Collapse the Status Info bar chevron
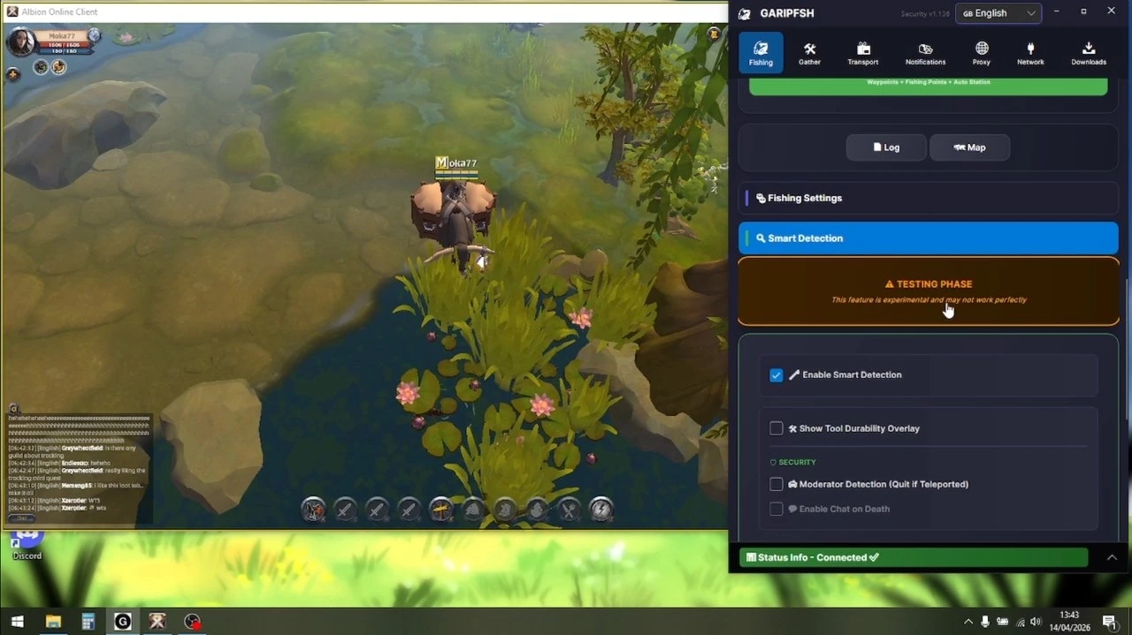Image resolution: width=1132 pixels, height=635 pixels. pyautogui.click(x=1112, y=557)
